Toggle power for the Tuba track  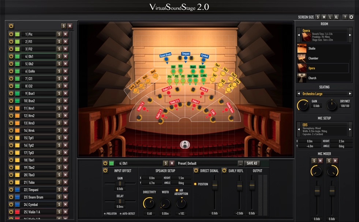click(x=11, y=183)
